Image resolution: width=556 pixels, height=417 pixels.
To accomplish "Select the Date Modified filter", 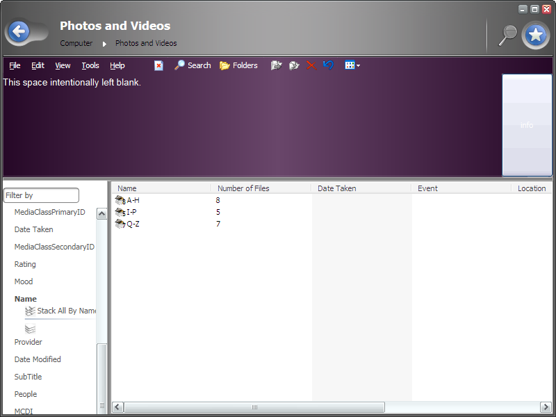I will point(38,359).
